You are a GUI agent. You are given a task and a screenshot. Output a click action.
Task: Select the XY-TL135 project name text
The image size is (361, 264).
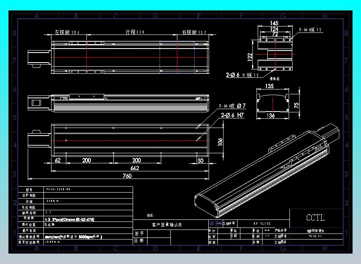click(x=262, y=223)
